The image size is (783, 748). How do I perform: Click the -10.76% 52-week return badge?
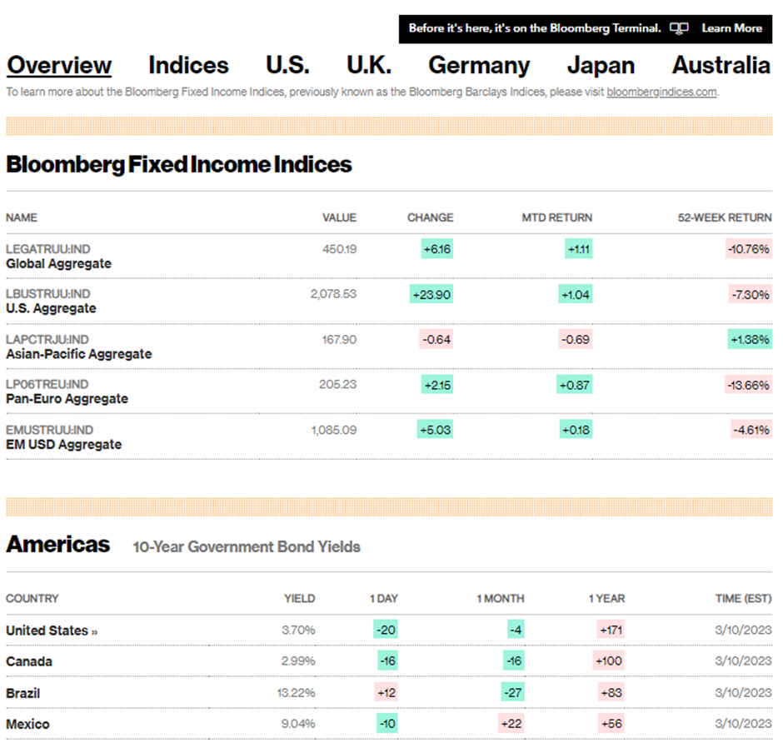point(749,249)
